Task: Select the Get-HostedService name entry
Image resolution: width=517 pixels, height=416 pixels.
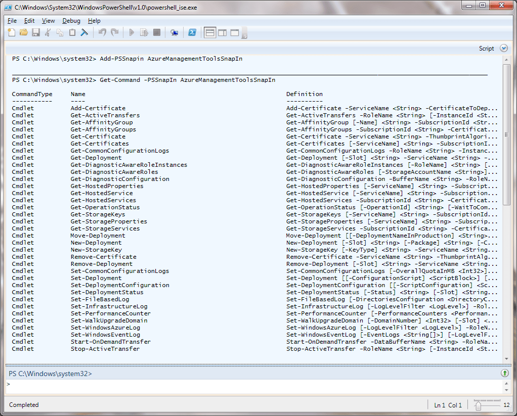Action: [x=102, y=193]
